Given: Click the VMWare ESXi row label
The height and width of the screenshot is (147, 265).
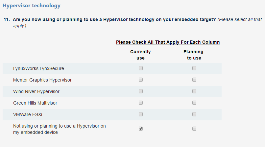Looking at the screenshot, I should [x=28, y=114].
